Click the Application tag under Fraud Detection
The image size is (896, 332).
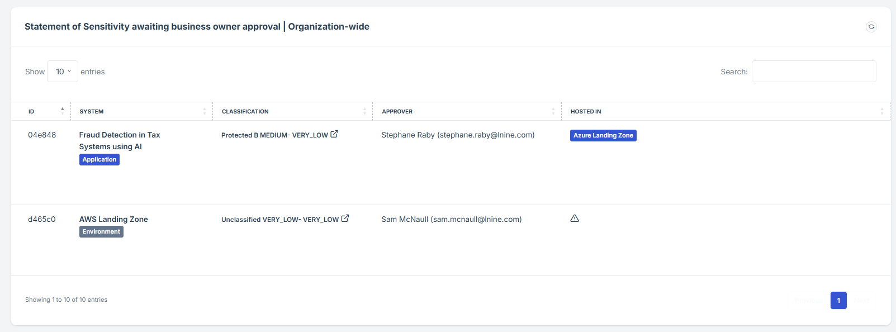99,159
